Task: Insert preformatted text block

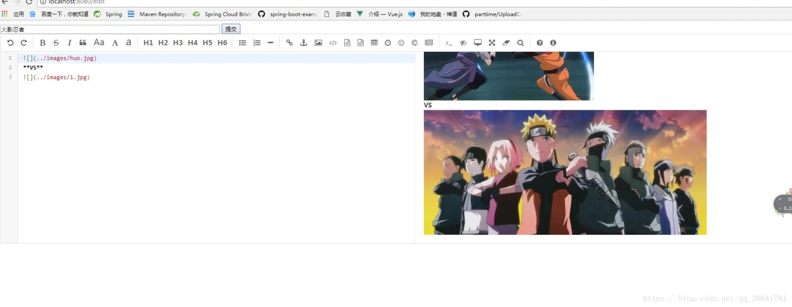Action: point(347,43)
